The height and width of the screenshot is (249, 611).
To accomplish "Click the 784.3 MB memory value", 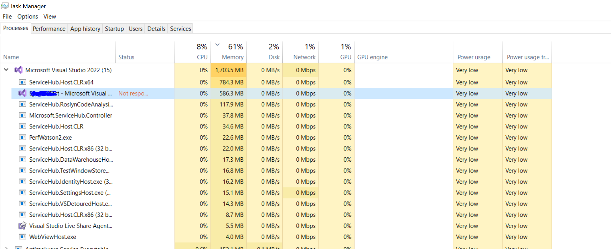I will (x=232, y=82).
